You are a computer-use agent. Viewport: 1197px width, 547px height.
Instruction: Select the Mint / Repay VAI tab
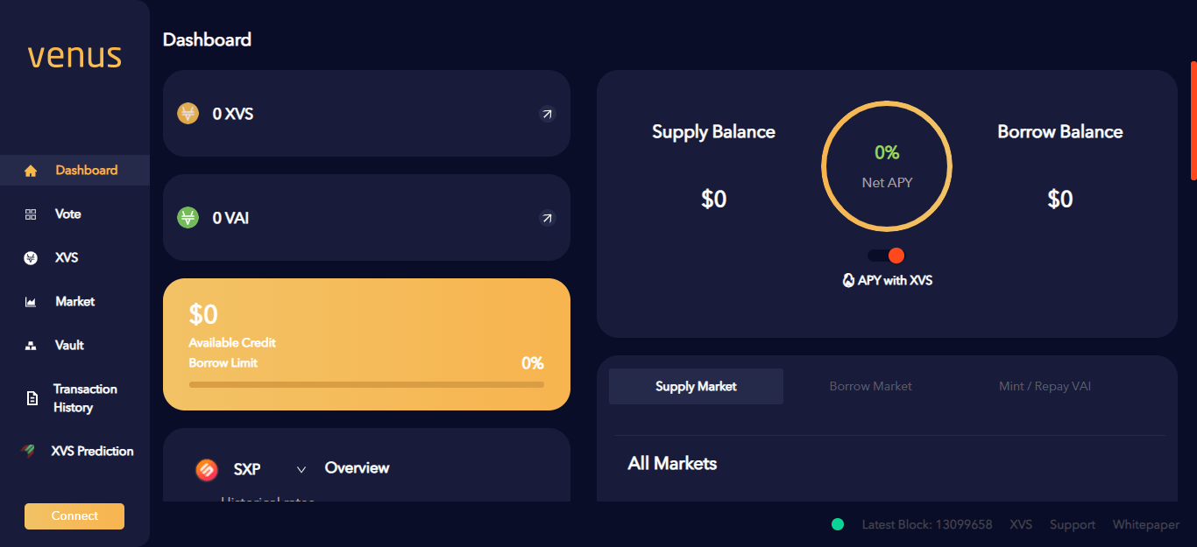click(1045, 386)
